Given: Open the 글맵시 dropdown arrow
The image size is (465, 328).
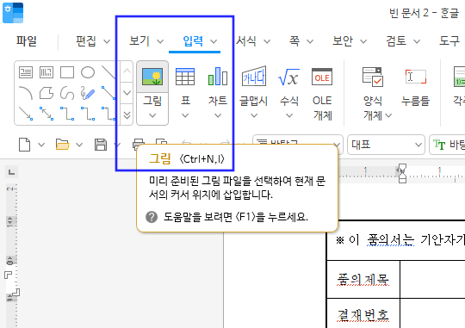Looking at the screenshot, I should coord(254,115).
